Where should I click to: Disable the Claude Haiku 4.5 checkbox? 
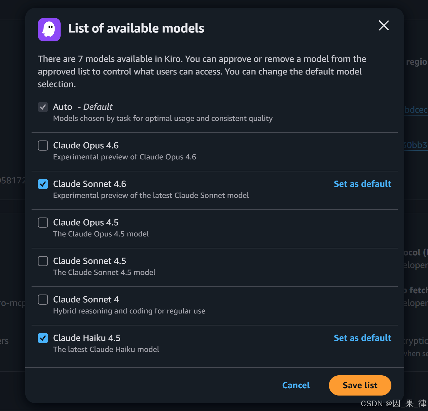point(43,338)
